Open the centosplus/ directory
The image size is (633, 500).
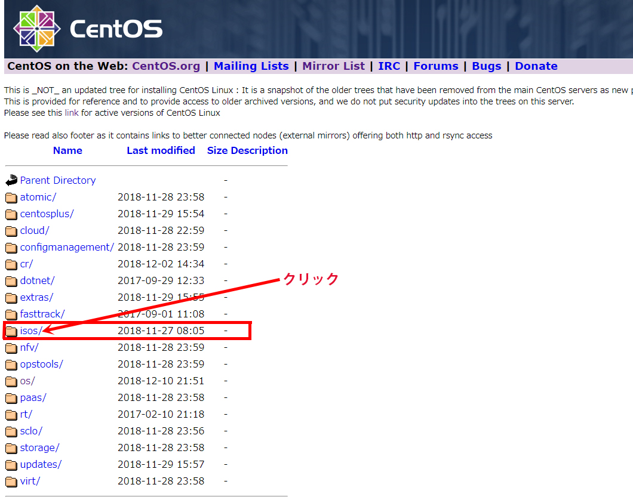[x=47, y=214]
